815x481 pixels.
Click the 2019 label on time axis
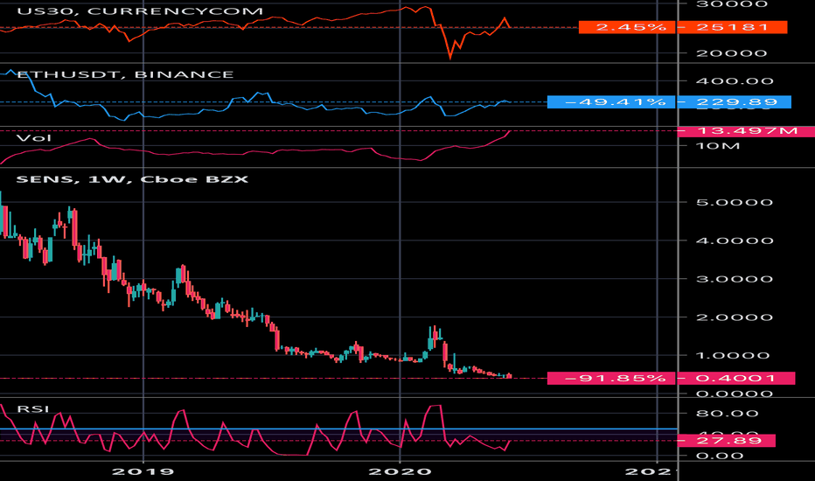(x=143, y=471)
